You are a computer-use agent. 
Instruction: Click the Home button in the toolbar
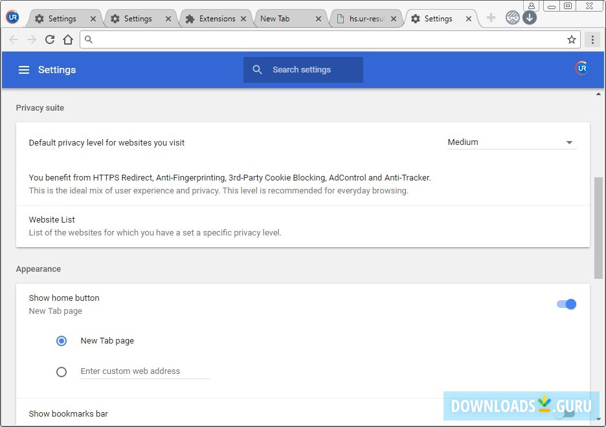(x=68, y=39)
